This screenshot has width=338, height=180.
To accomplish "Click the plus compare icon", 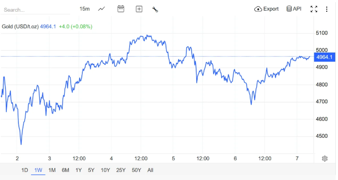I will [139, 9].
